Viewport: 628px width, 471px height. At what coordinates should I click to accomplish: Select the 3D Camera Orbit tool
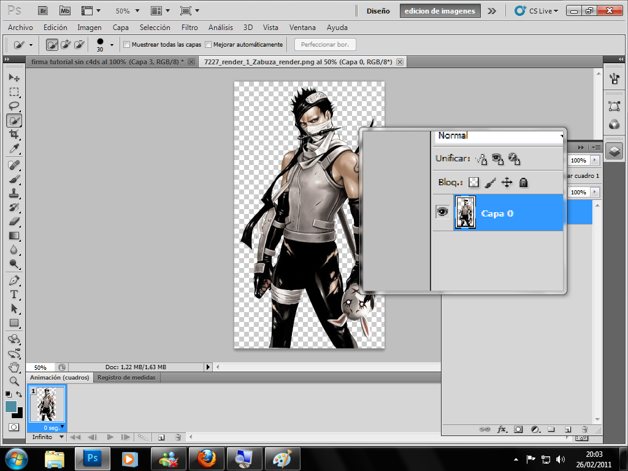click(x=14, y=353)
